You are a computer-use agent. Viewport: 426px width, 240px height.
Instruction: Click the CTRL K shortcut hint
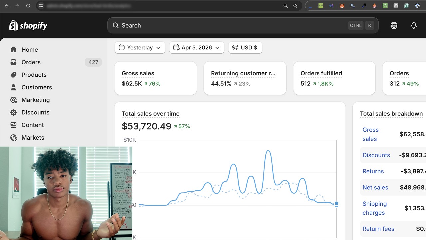point(361,26)
